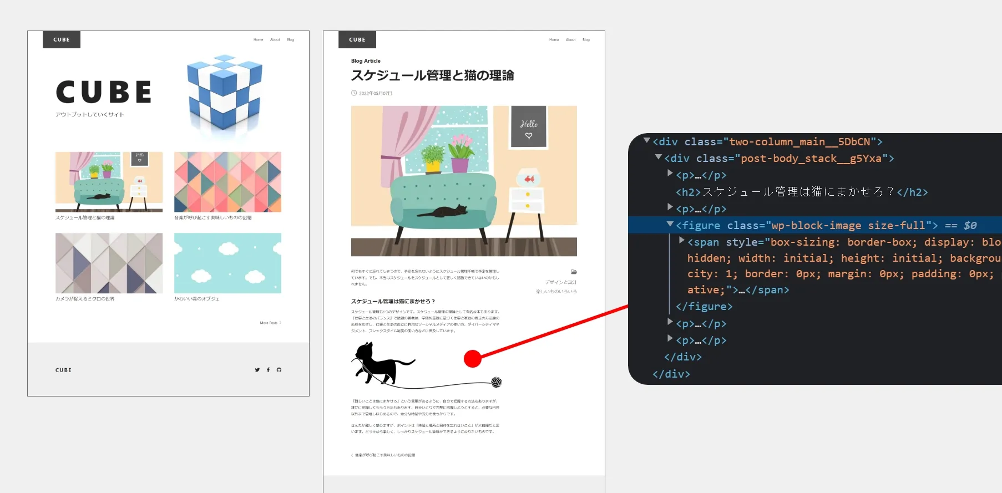Screen dimensions: 1002x493
Task: Click the folder category icon in the article sidebar
Action: [574, 272]
